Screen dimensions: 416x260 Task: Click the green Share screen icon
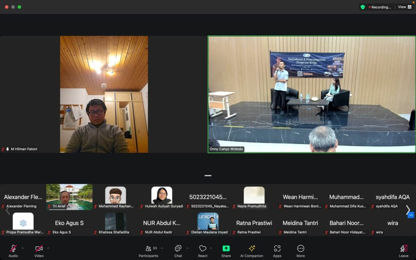[x=226, y=249]
